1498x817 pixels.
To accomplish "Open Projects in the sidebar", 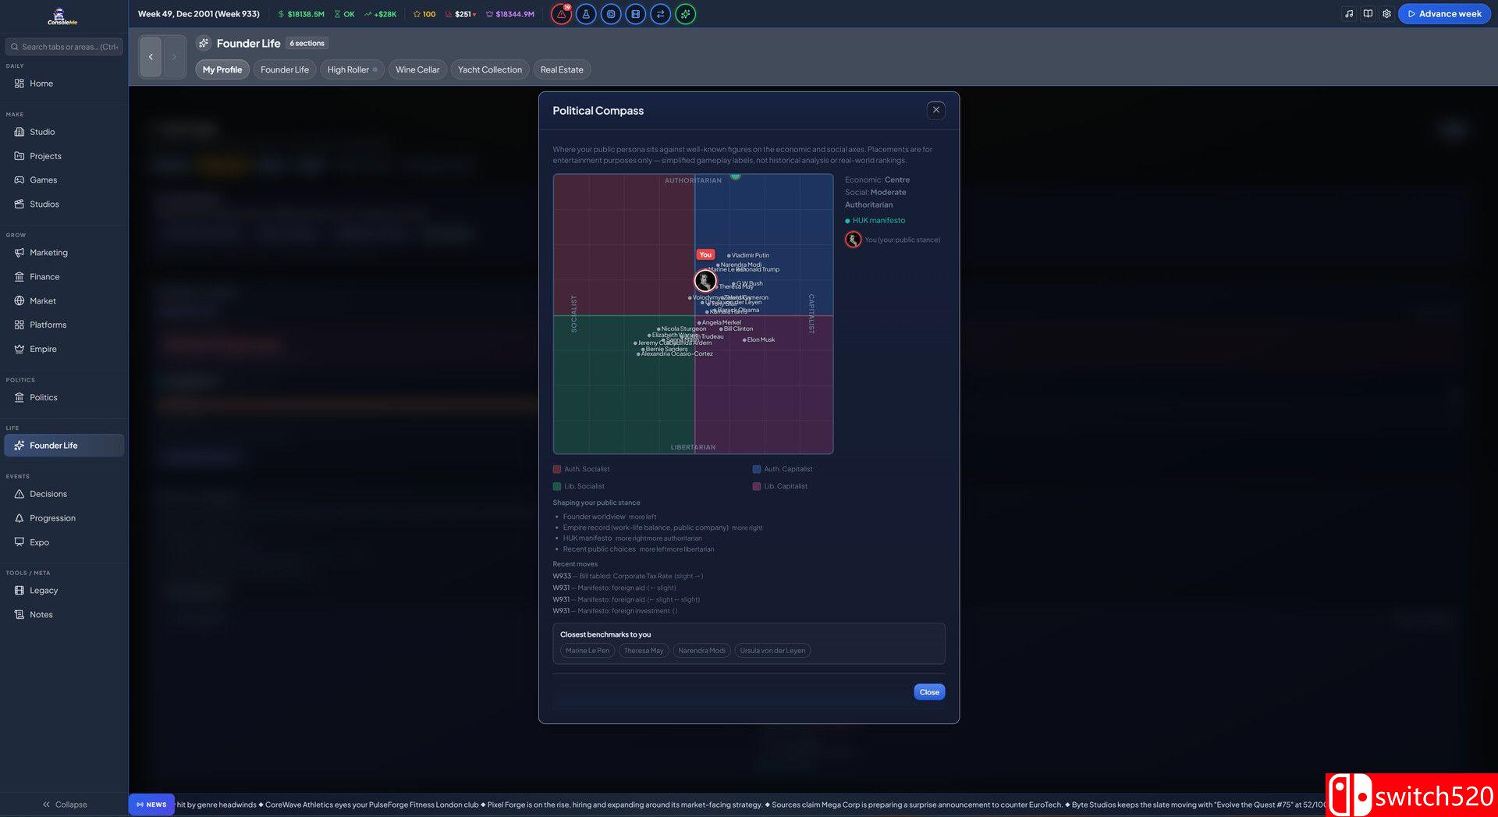I will click(x=64, y=156).
